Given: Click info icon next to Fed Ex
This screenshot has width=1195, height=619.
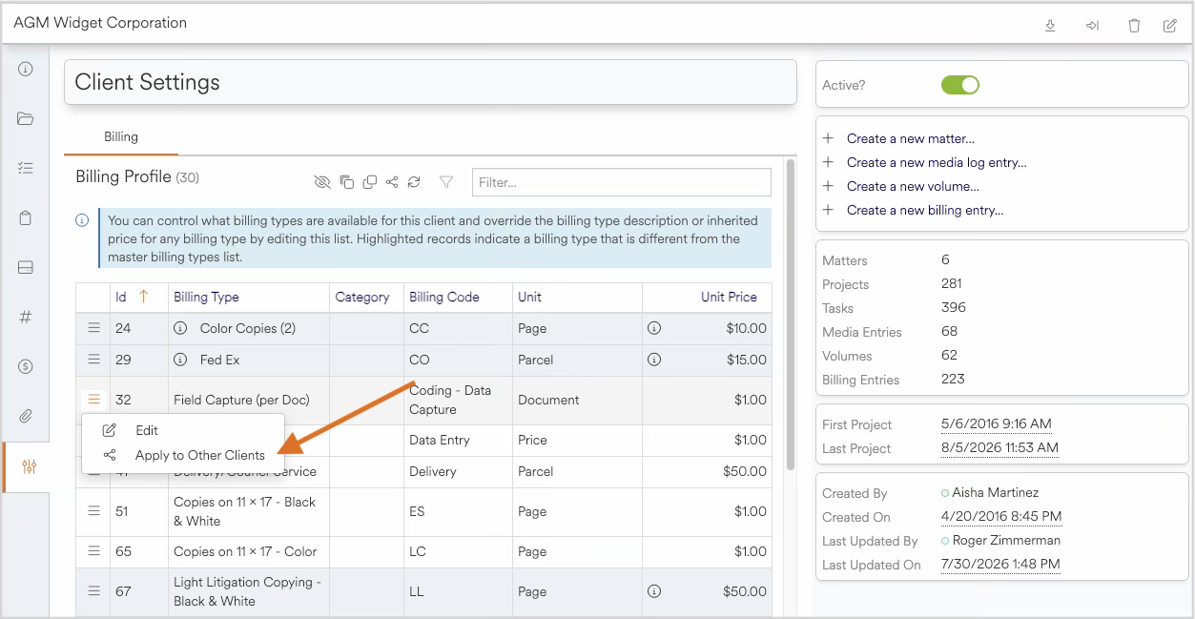Looking at the screenshot, I should pos(180,360).
